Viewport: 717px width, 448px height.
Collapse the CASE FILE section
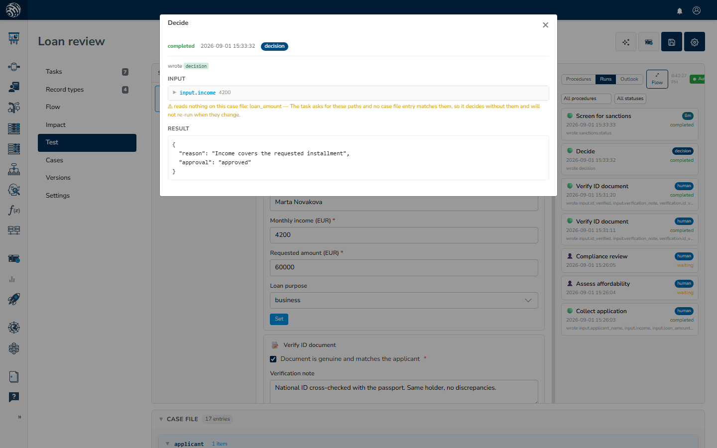pos(161,419)
